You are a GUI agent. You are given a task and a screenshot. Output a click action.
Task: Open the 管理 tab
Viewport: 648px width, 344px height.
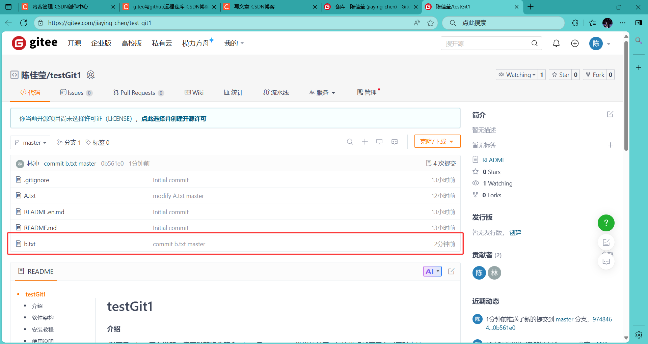(x=367, y=92)
